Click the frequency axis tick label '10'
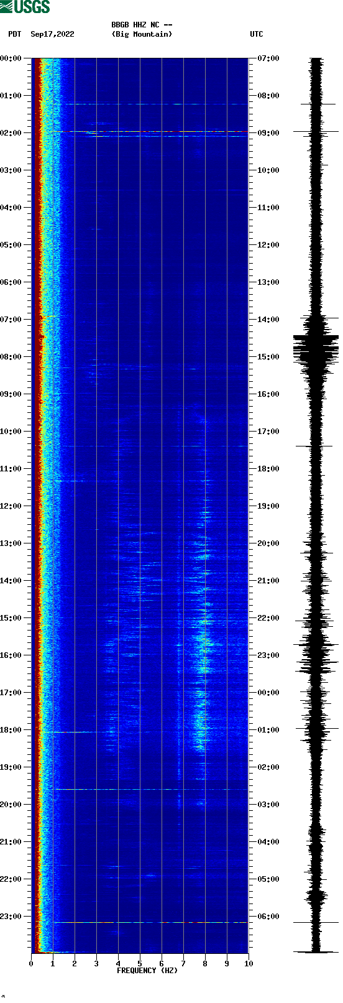This screenshot has height=1003, width=343. pos(249,964)
